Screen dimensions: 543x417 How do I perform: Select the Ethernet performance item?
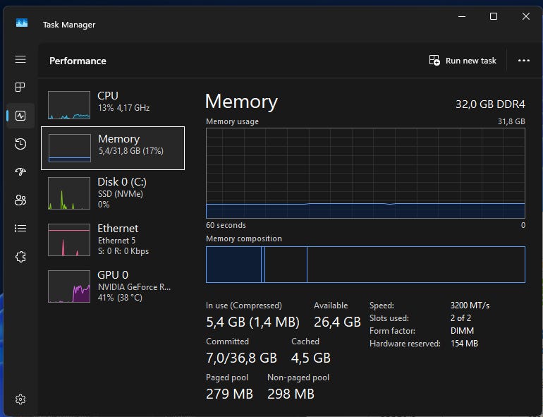coord(113,239)
